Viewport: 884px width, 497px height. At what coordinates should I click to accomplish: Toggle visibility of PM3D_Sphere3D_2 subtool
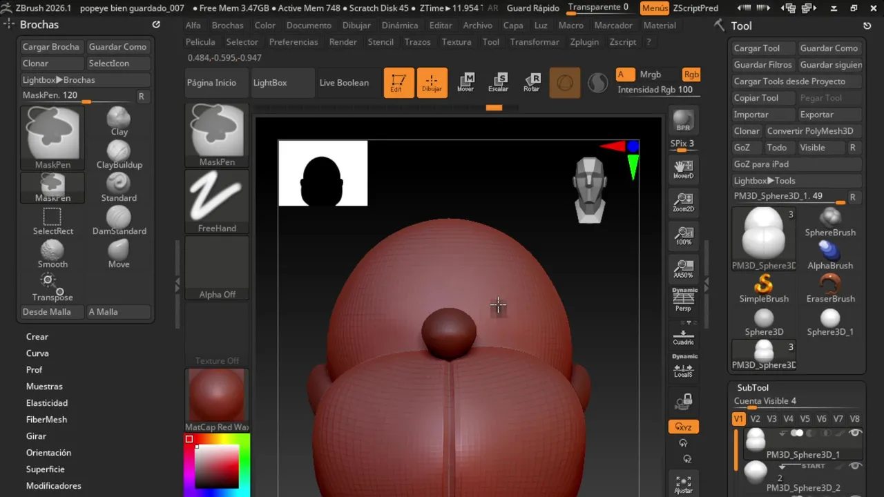click(855, 466)
